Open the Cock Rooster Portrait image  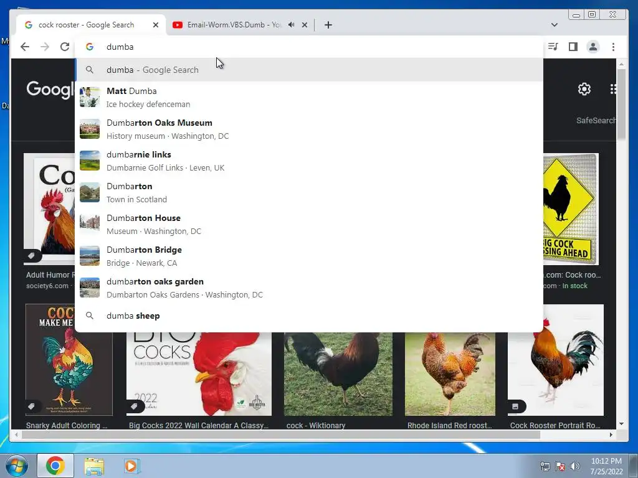[556, 360]
